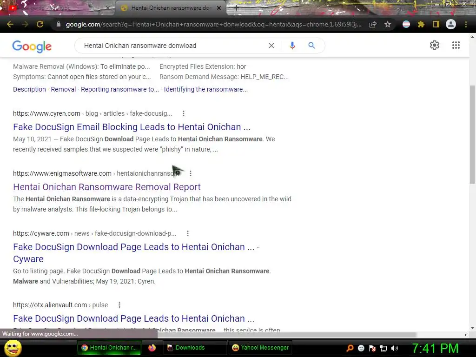Screen dimensions: 476x357
Task: Open more options for cyware.com result
Action: 188,233
